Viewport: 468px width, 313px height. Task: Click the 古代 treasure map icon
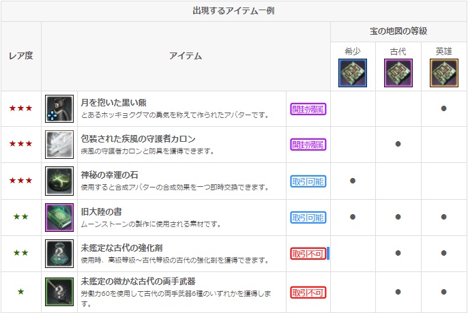point(398,73)
